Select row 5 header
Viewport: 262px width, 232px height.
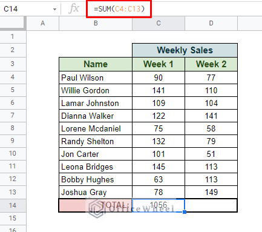point(13,90)
